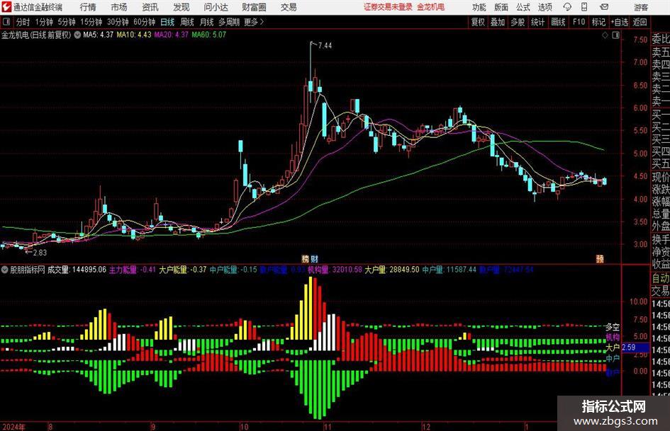The image size is (670, 431).
Task: Open F10 company information
Action: coord(579,22)
